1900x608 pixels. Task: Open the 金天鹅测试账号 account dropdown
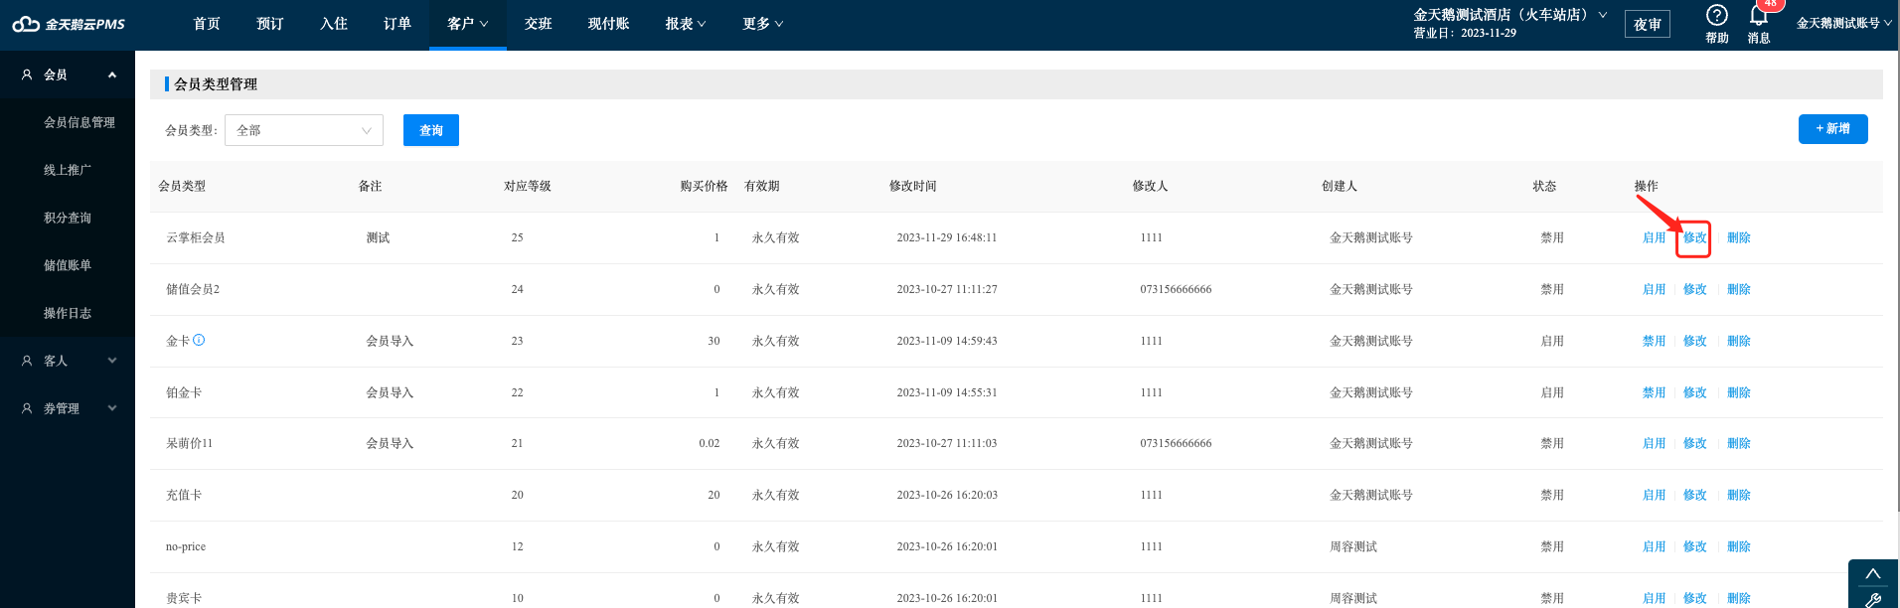pos(1843,24)
